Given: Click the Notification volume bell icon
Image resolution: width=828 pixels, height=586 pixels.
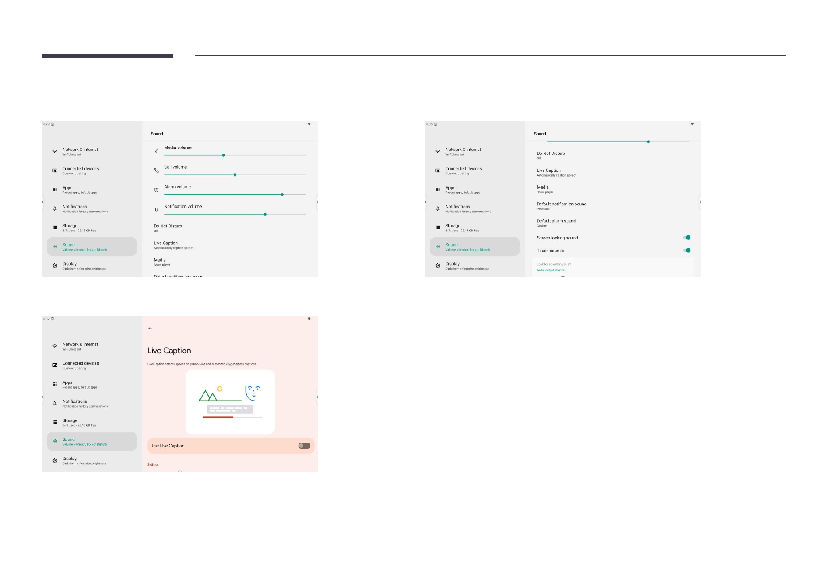Looking at the screenshot, I should [x=156, y=209].
